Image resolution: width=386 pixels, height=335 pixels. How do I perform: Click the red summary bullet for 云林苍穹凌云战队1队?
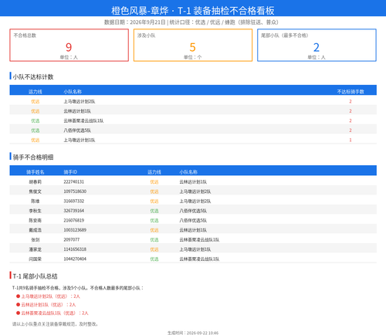[x=52, y=313]
